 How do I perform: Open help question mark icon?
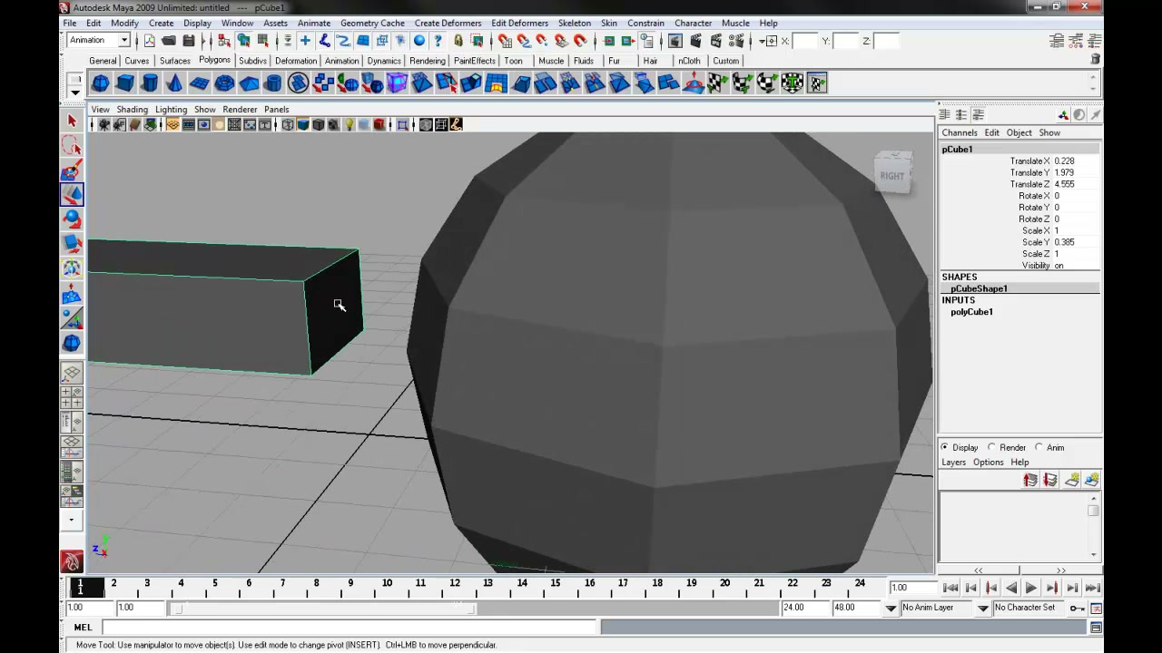pos(438,41)
